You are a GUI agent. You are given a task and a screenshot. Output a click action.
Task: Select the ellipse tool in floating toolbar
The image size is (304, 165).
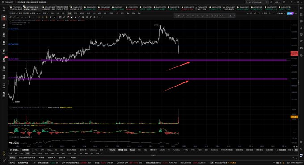pos(221,16)
